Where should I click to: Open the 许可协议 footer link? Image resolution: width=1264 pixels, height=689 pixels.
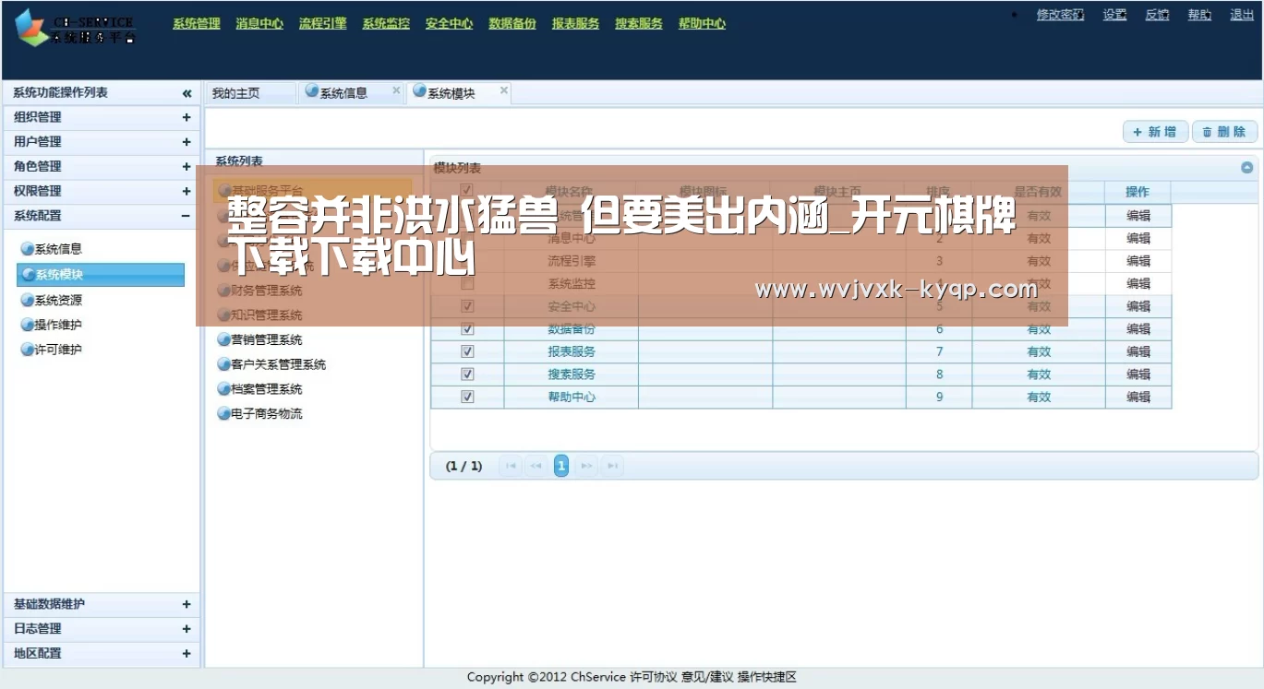pyautogui.click(x=654, y=677)
